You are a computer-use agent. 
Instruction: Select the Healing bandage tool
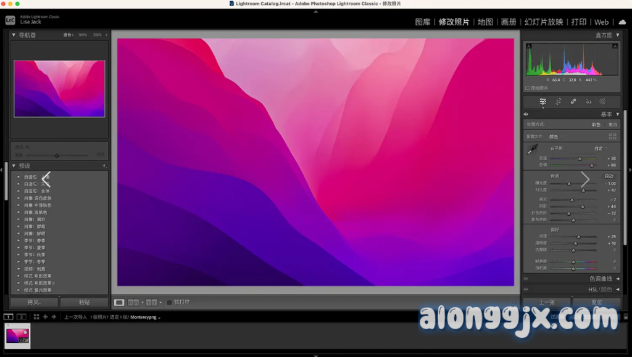573,102
